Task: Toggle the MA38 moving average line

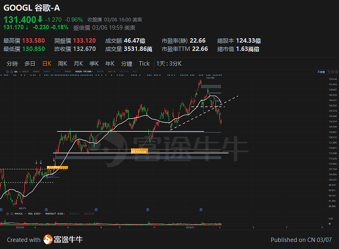Action: (100, 72)
